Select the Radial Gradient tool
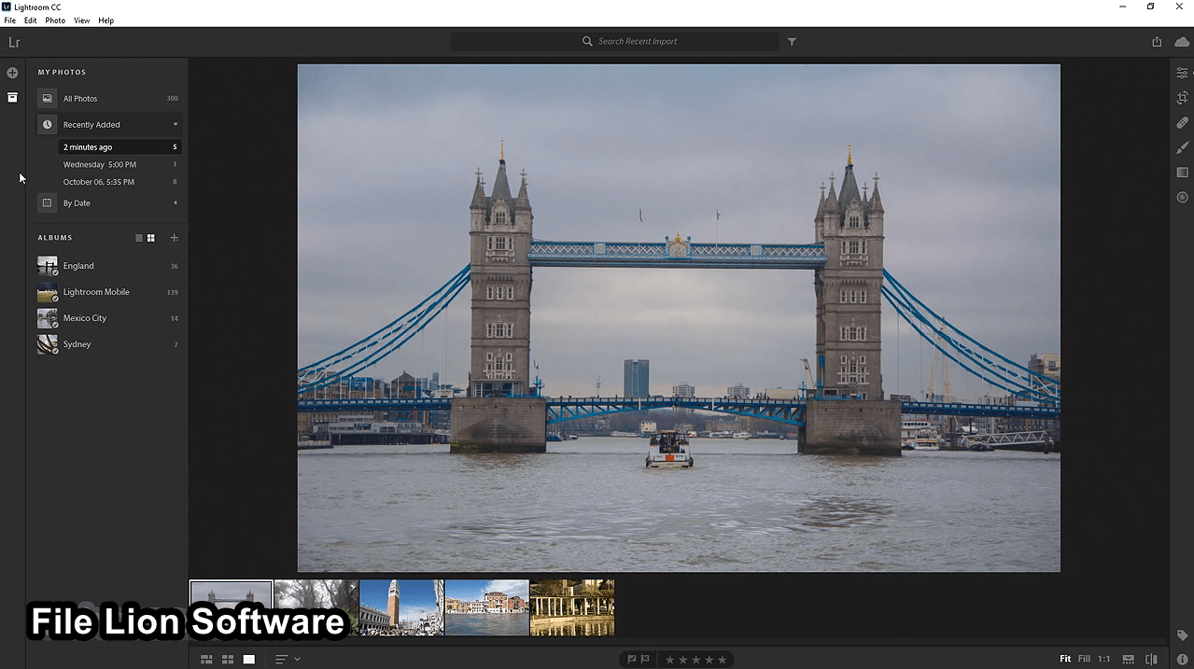Image resolution: width=1194 pixels, height=669 pixels. [x=1182, y=197]
